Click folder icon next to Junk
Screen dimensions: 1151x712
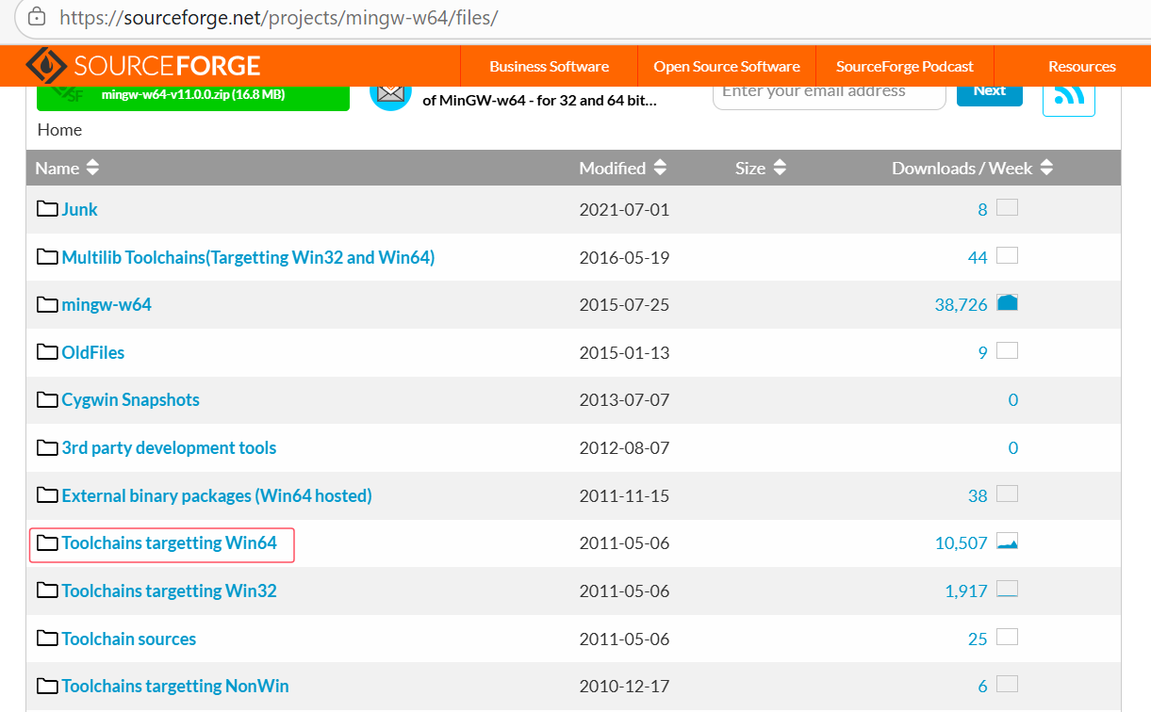click(x=47, y=209)
